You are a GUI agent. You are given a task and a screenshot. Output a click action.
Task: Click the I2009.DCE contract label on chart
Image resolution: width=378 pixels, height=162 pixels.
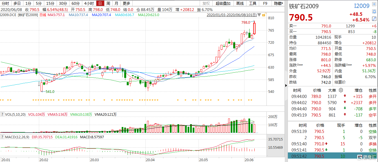click(8, 15)
